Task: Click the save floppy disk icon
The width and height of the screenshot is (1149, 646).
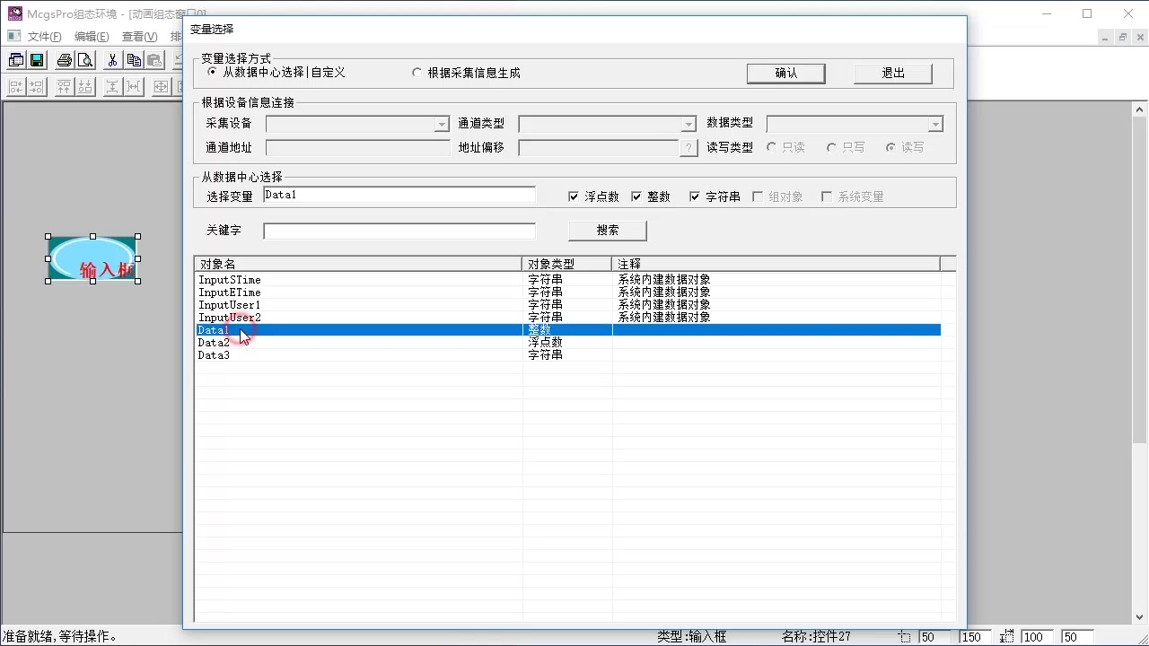Action: tap(37, 60)
